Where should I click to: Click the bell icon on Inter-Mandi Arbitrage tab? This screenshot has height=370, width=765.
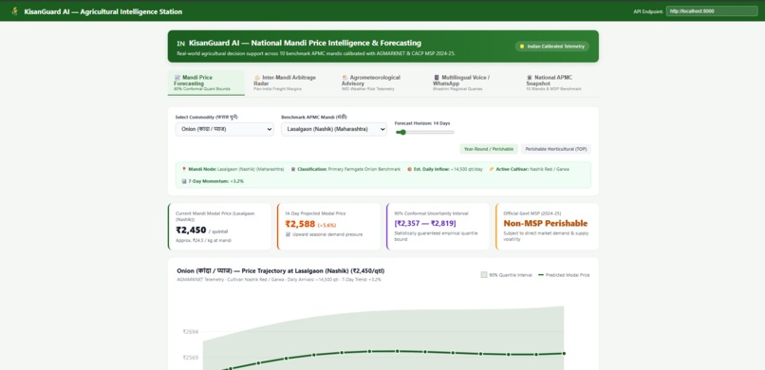257,78
